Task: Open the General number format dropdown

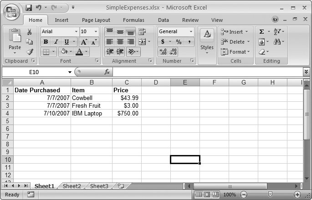Action: (191, 31)
